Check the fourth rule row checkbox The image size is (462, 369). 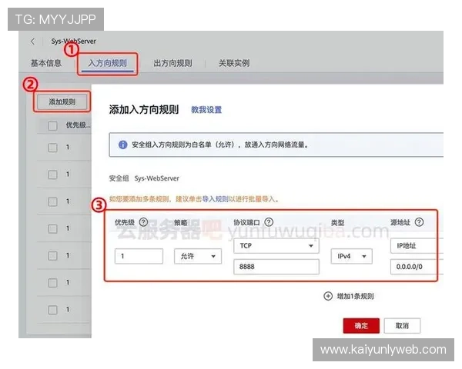point(52,228)
